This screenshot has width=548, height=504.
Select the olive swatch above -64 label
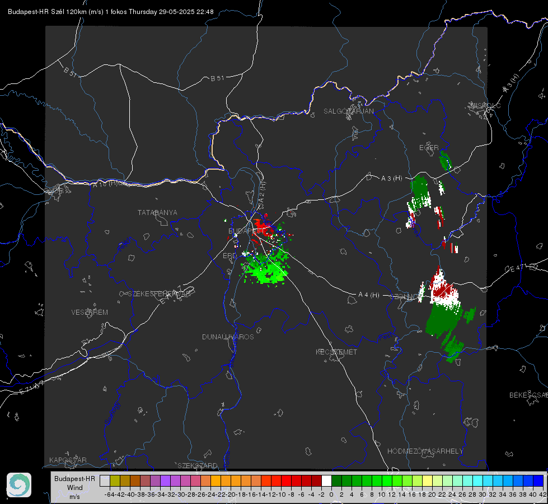(x=115, y=480)
